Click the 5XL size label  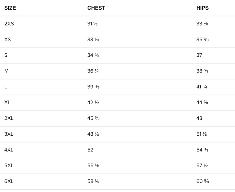[9, 166]
